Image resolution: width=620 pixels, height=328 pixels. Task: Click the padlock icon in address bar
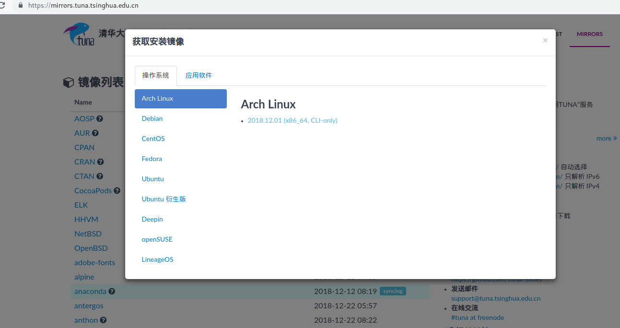[20, 6]
